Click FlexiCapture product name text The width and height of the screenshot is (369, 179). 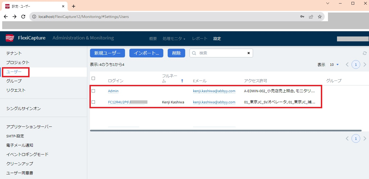tap(32, 38)
